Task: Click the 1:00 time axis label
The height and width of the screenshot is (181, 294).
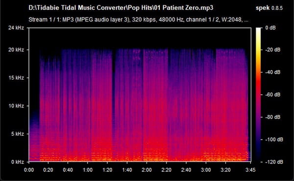Action: (88, 170)
